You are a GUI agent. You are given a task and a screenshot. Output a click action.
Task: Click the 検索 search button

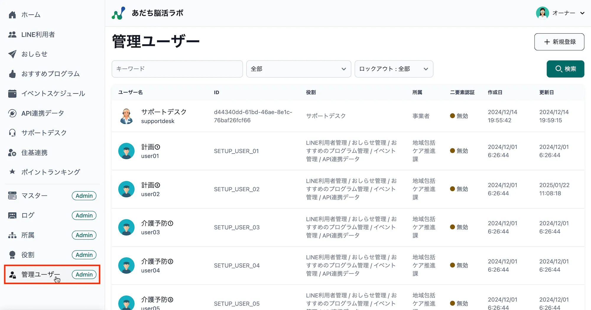click(x=565, y=69)
